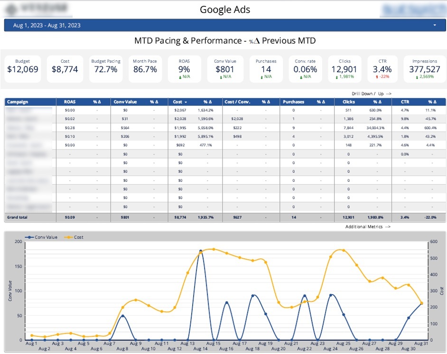Select the Cost $8,774 scorecard
The height and width of the screenshot is (354, 447).
[65, 69]
